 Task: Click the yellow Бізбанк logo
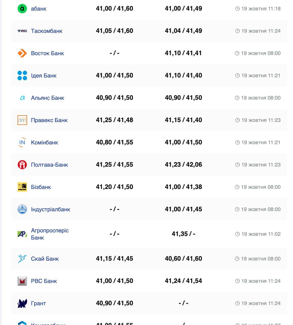(22, 187)
